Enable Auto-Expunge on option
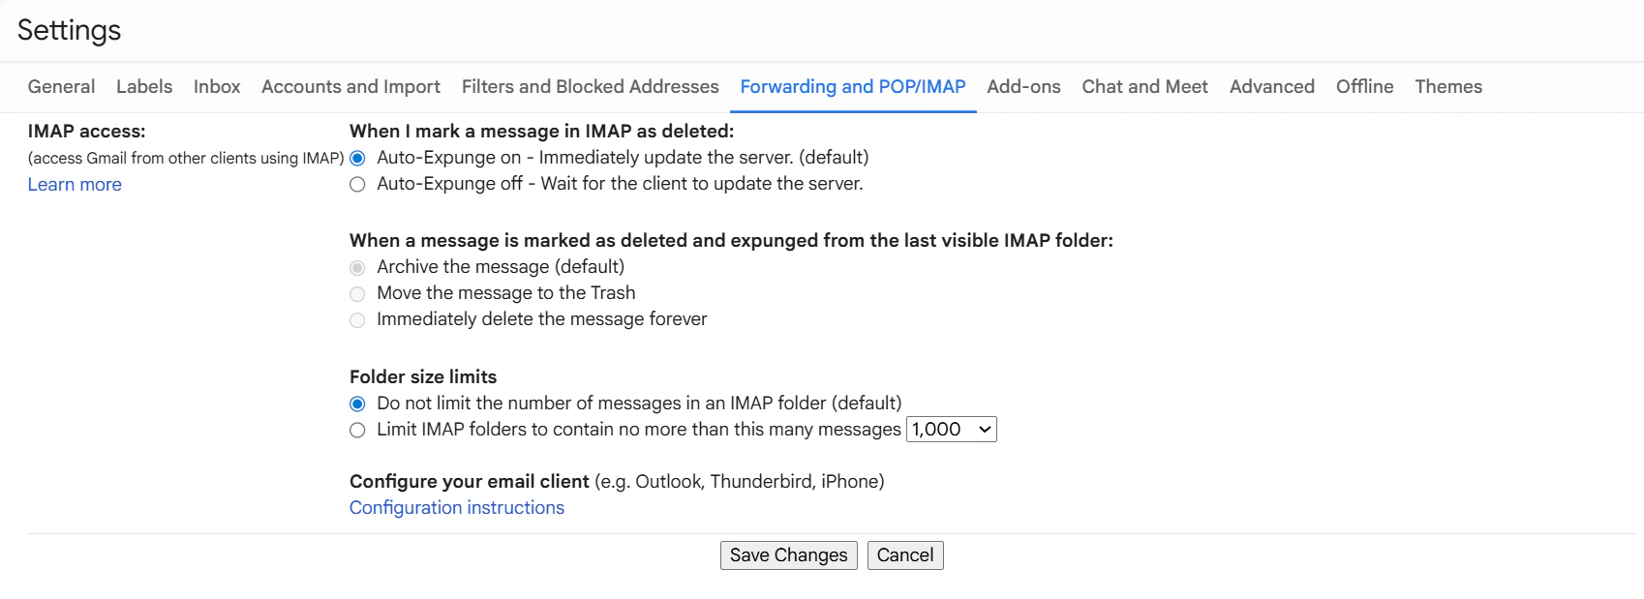This screenshot has width=1644, height=599. click(x=356, y=157)
